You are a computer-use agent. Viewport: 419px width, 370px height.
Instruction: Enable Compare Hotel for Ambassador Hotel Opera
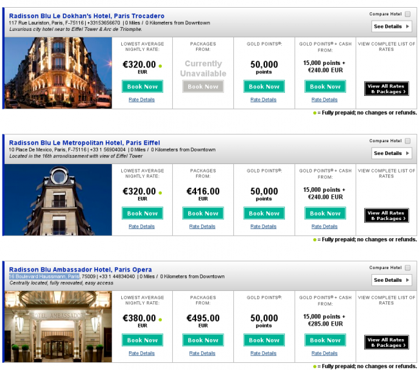click(407, 268)
